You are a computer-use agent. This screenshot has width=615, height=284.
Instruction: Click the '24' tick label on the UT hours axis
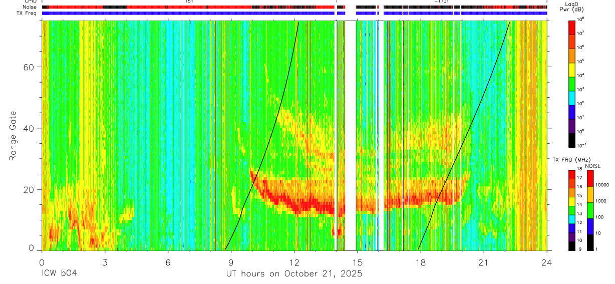pos(546,261)
